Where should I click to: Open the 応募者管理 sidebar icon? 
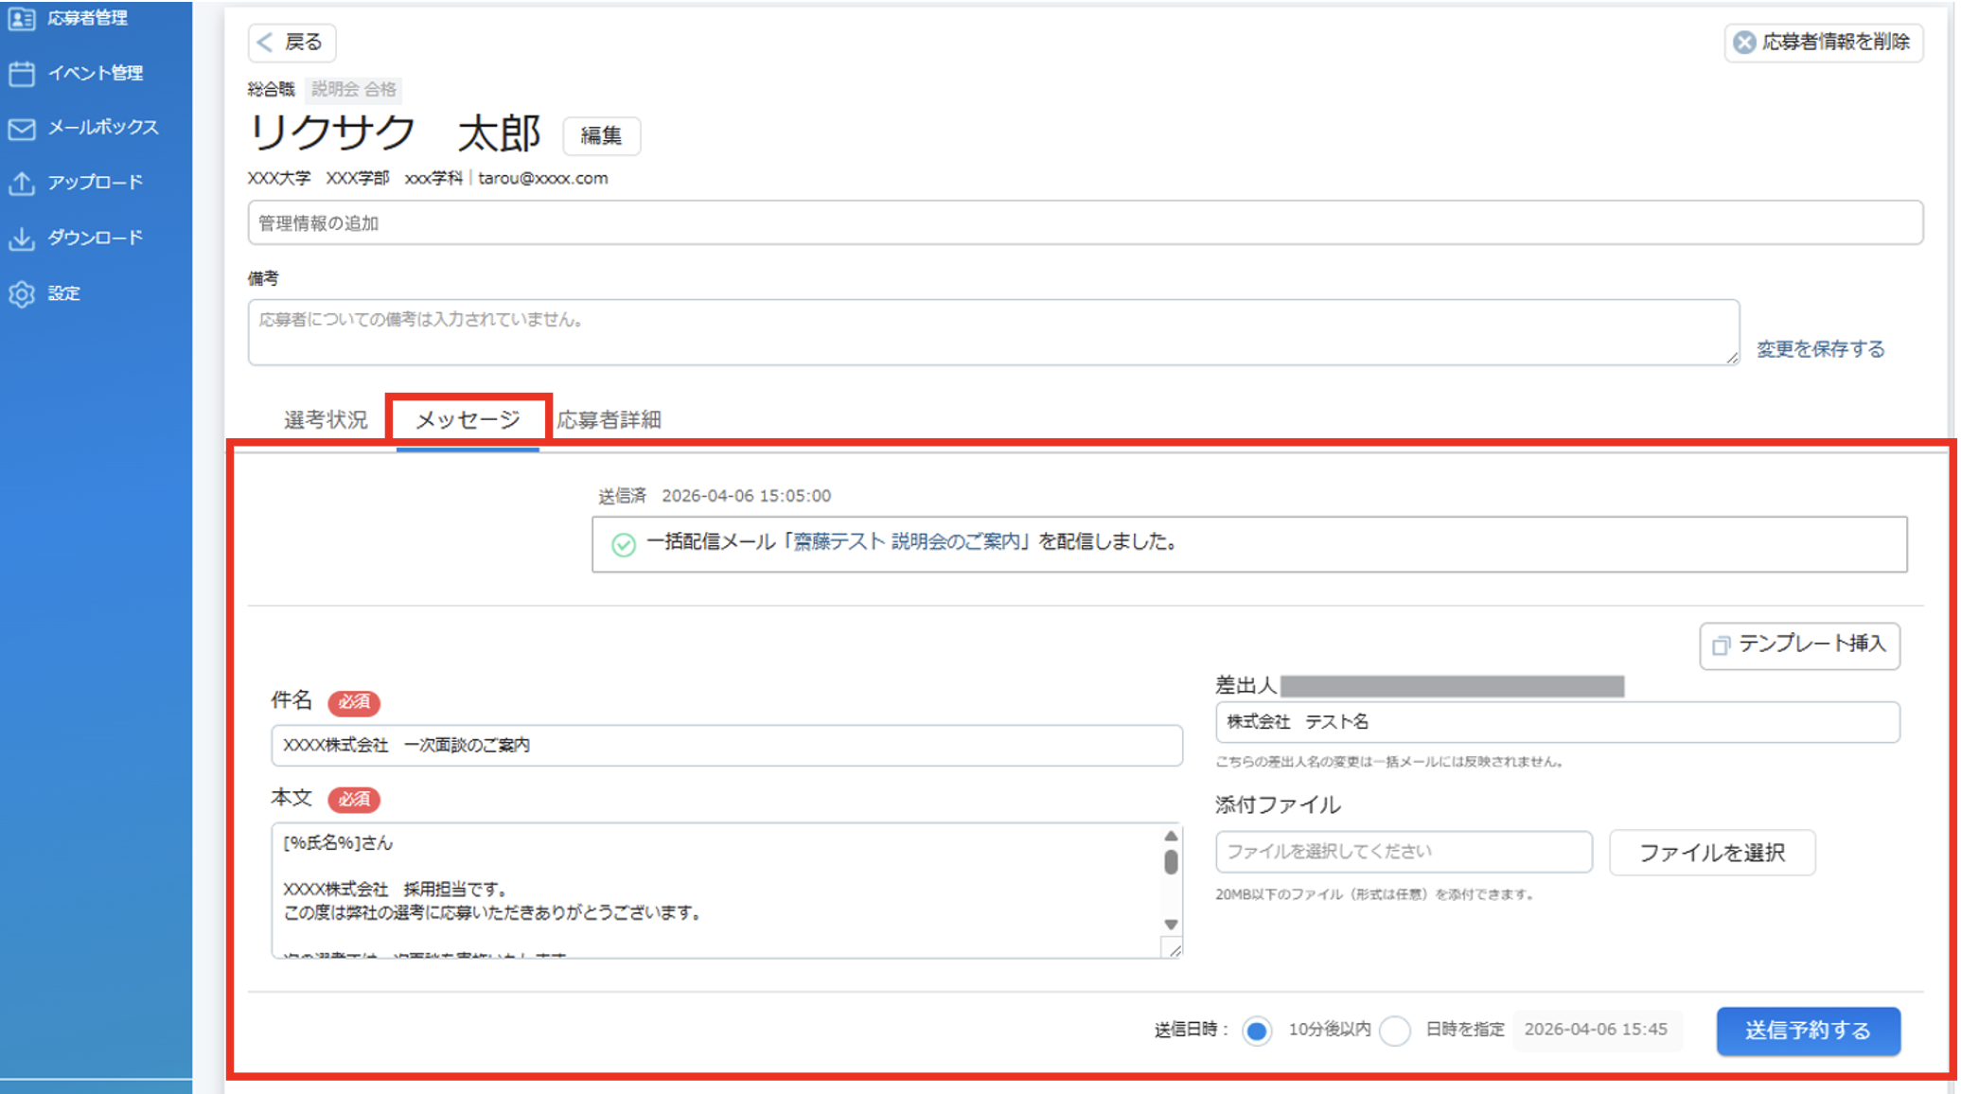point(22,18)
